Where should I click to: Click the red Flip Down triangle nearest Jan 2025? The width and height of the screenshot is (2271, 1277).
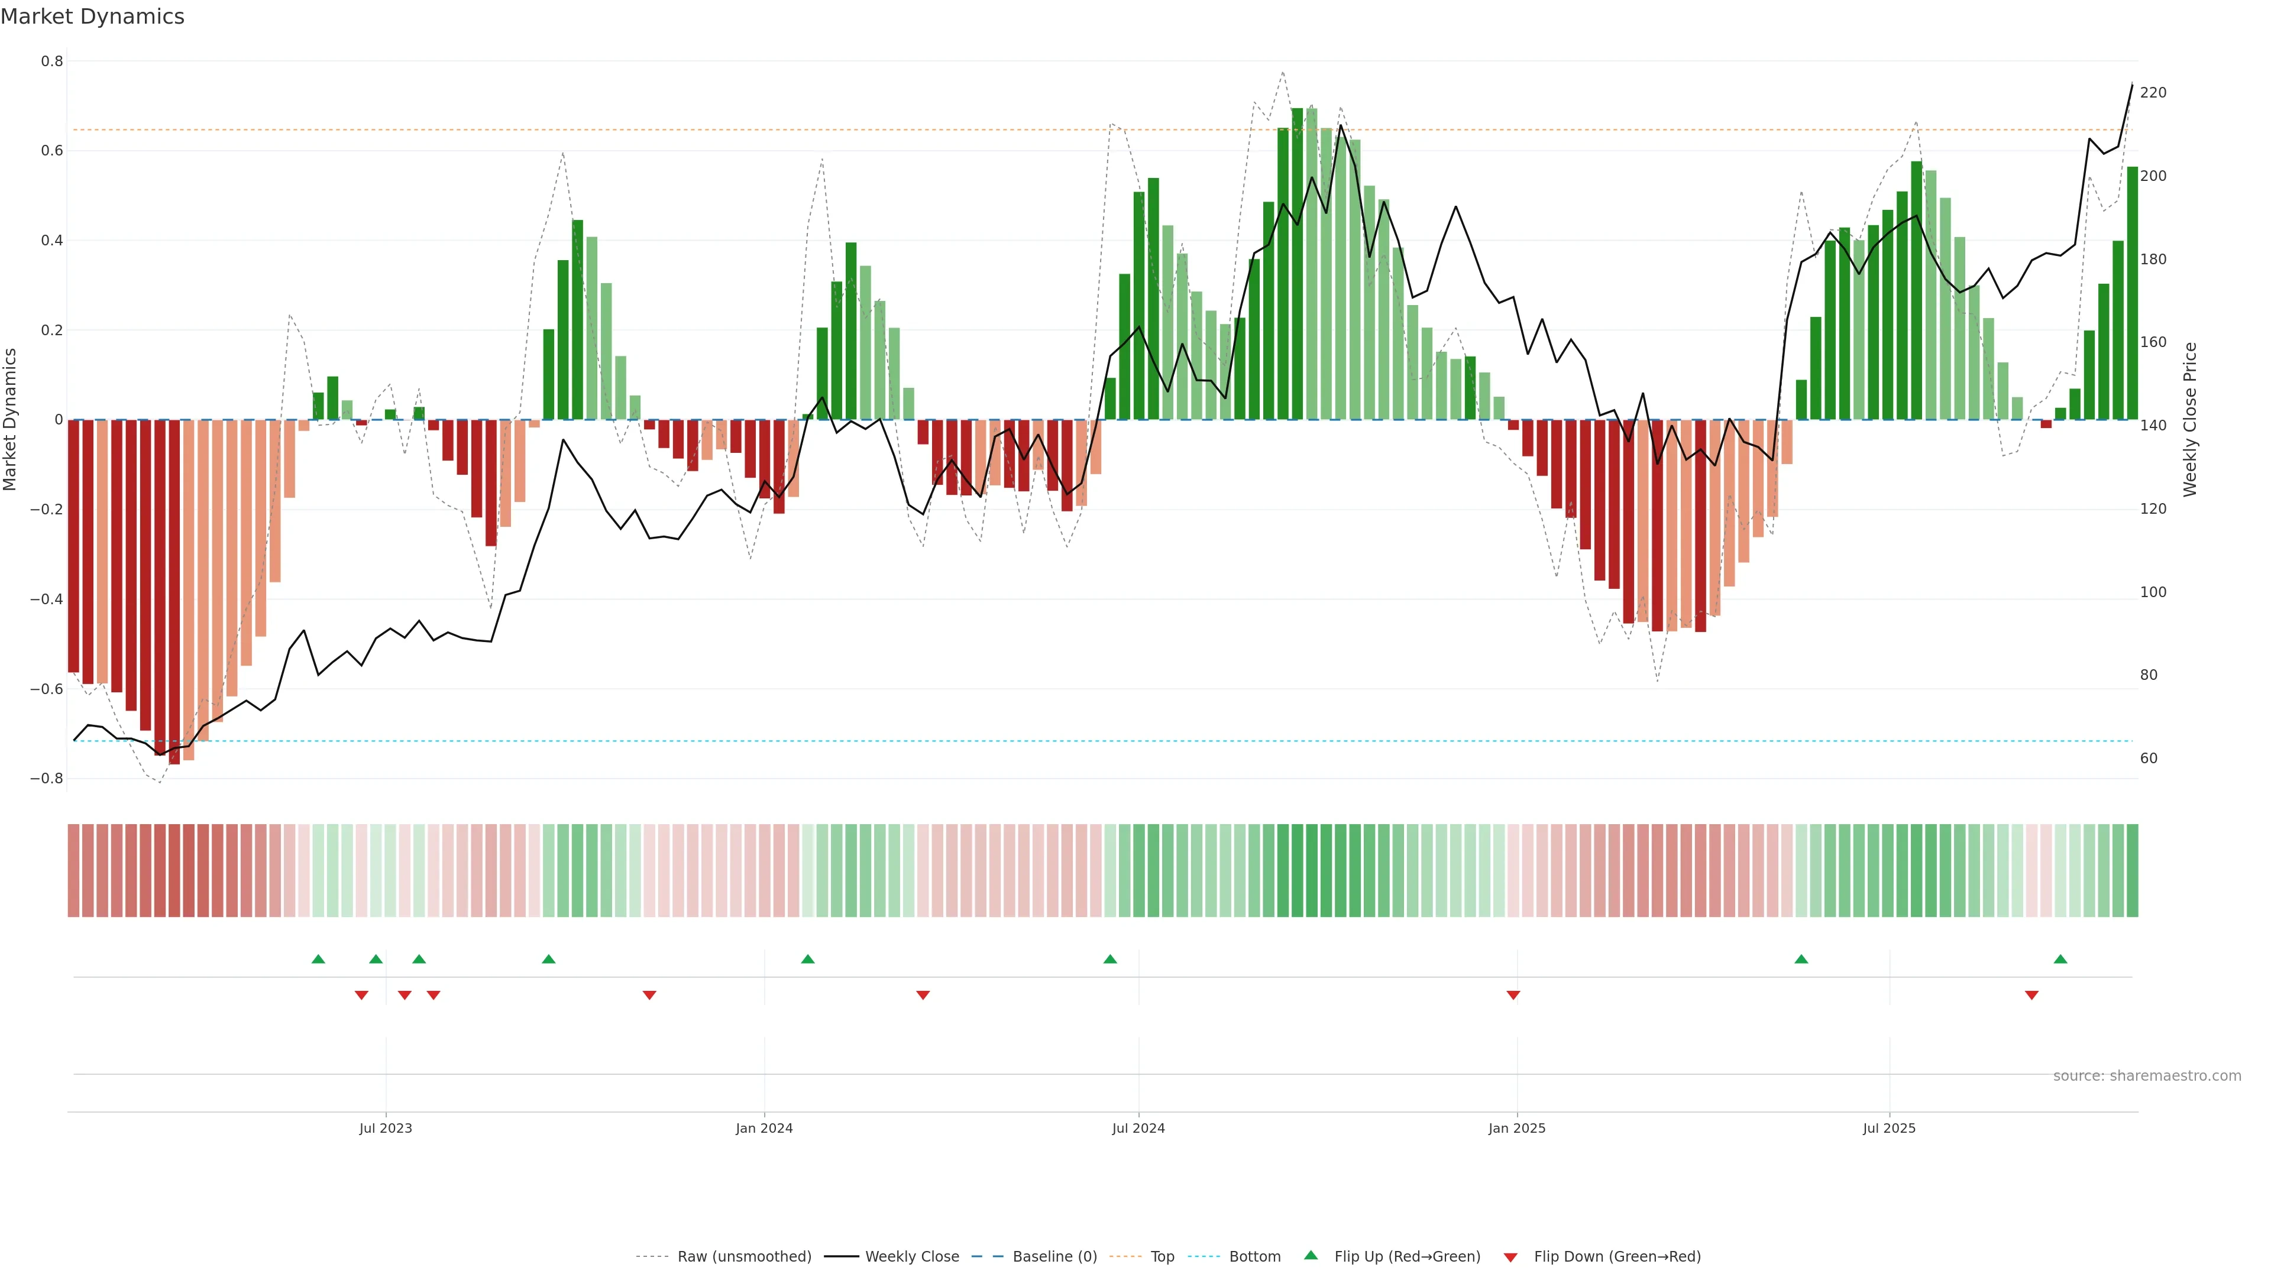(1513, 995)
